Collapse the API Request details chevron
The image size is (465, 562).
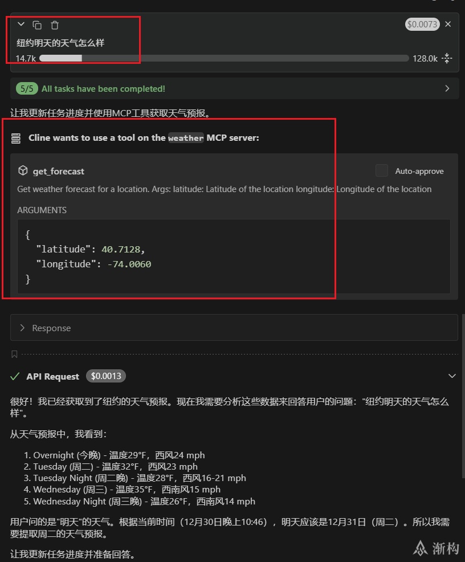click(x=452, y=376)
